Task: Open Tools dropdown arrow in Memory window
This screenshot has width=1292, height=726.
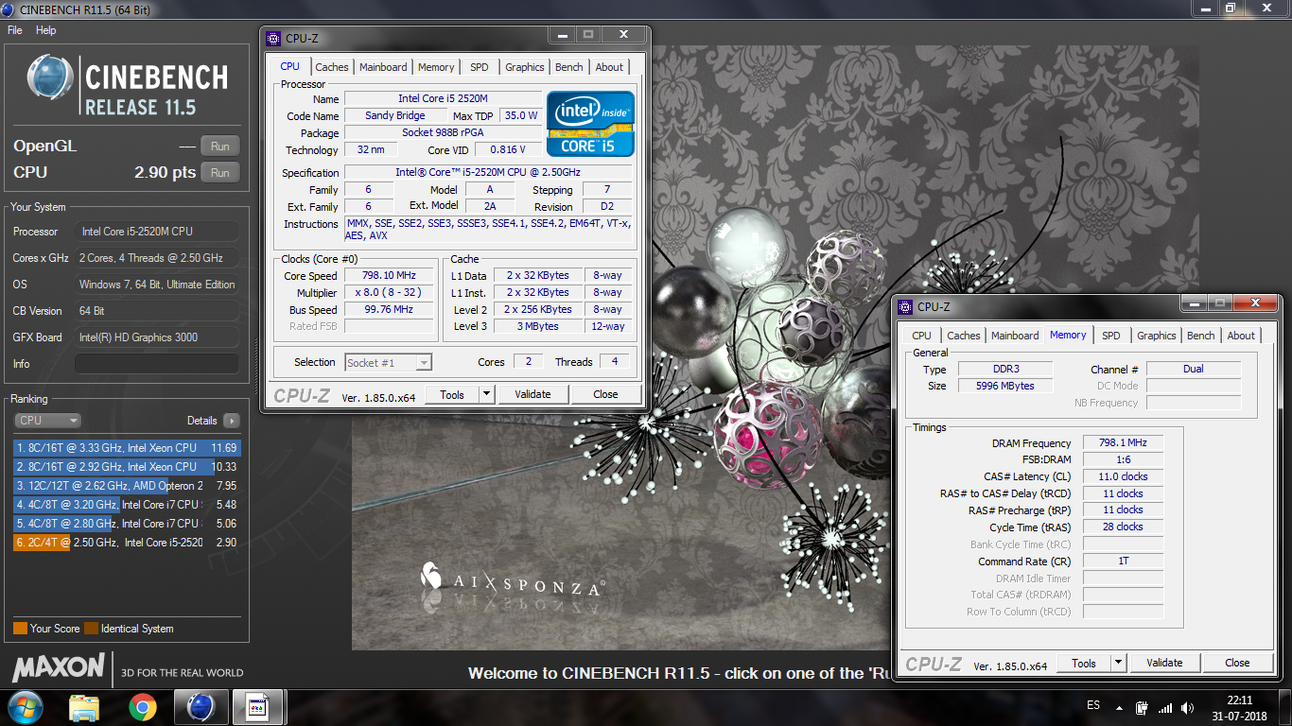Action: click(x=1118, y=663)
